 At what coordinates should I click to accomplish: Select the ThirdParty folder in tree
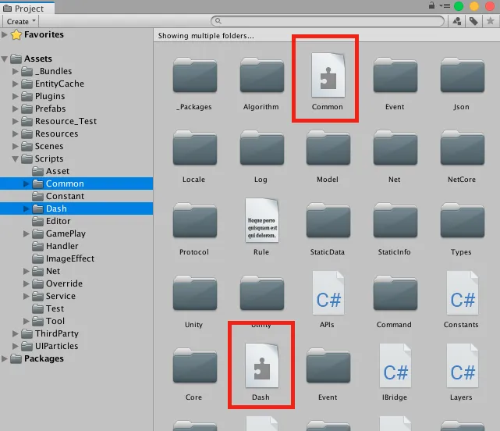(x=56, y=333)
